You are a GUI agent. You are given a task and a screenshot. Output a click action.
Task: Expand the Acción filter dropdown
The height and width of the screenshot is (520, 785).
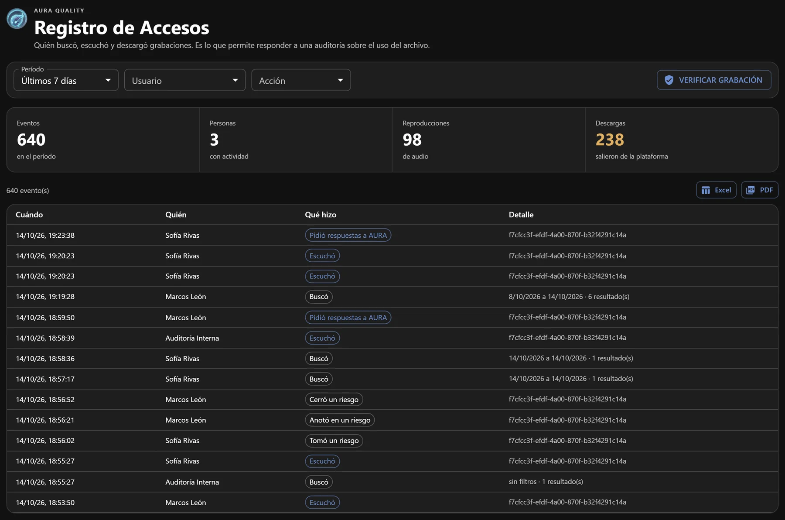tap(301, 80)
